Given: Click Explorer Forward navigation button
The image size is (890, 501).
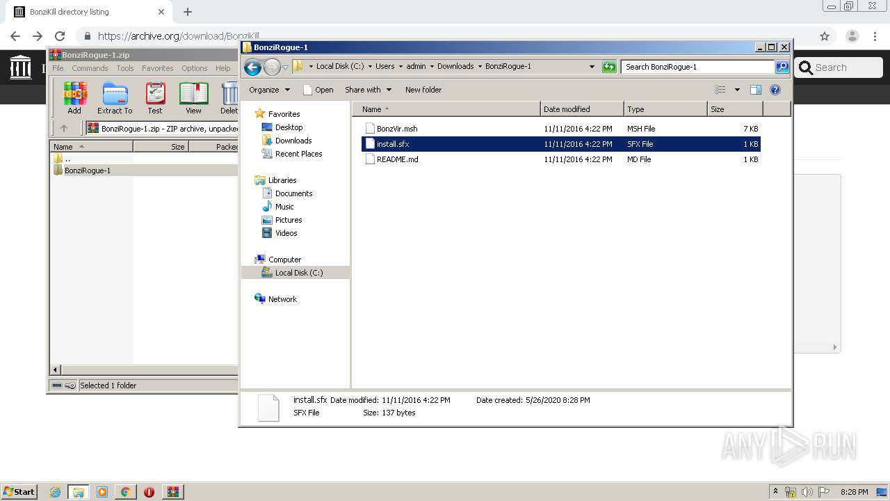Looking at the screenshot, I should [x=272, y=67].
